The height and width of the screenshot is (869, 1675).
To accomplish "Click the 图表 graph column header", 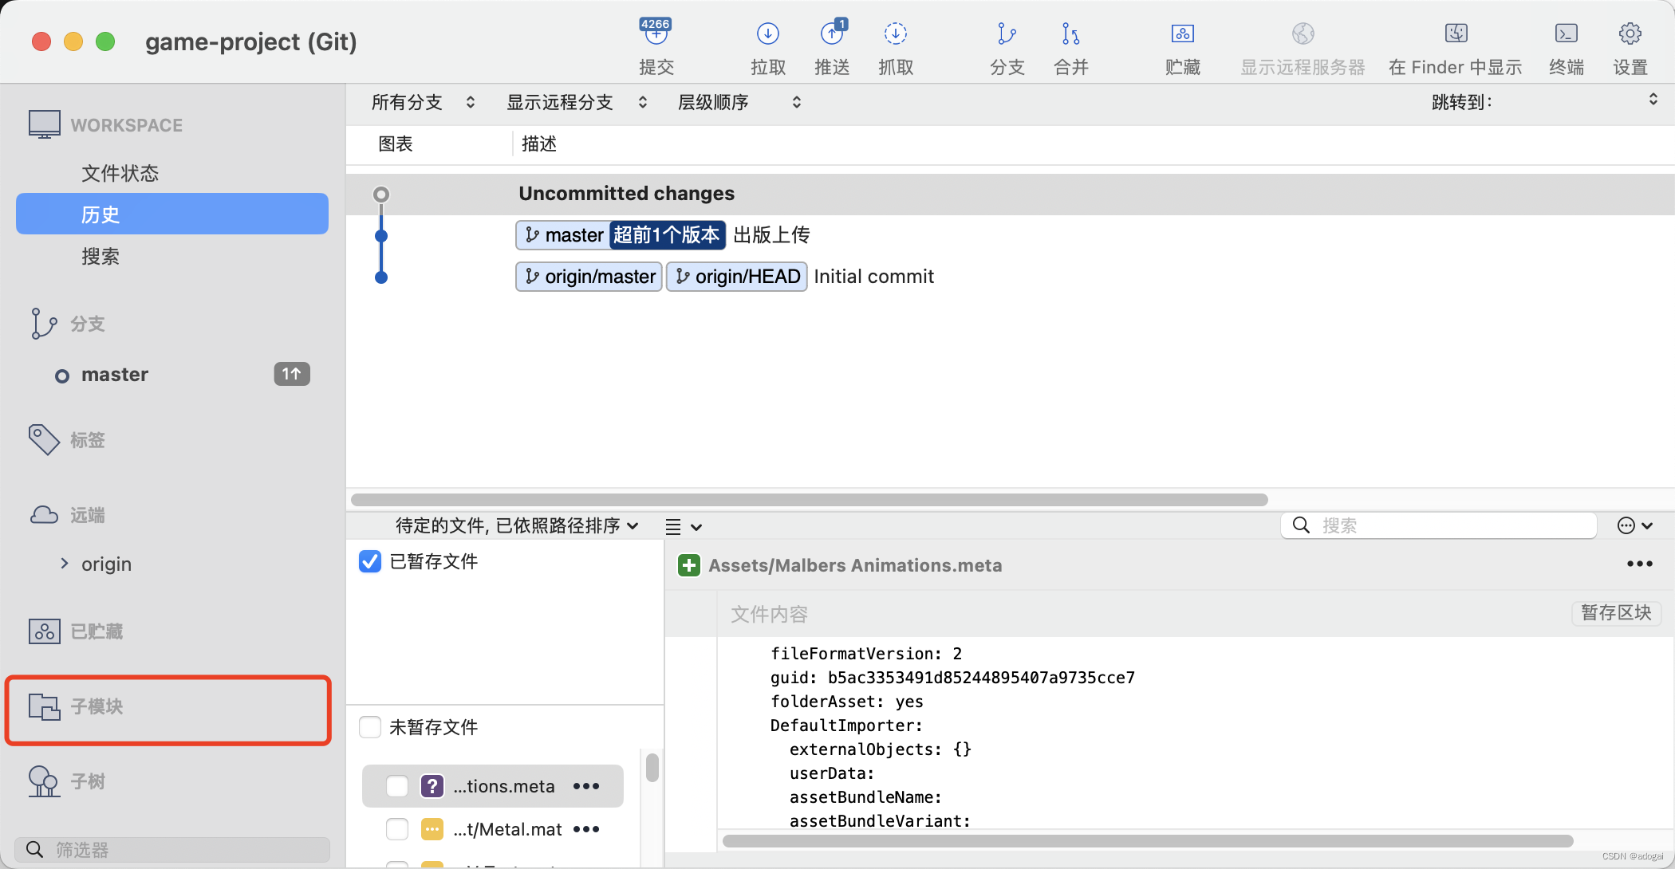I will coord(396,144).
